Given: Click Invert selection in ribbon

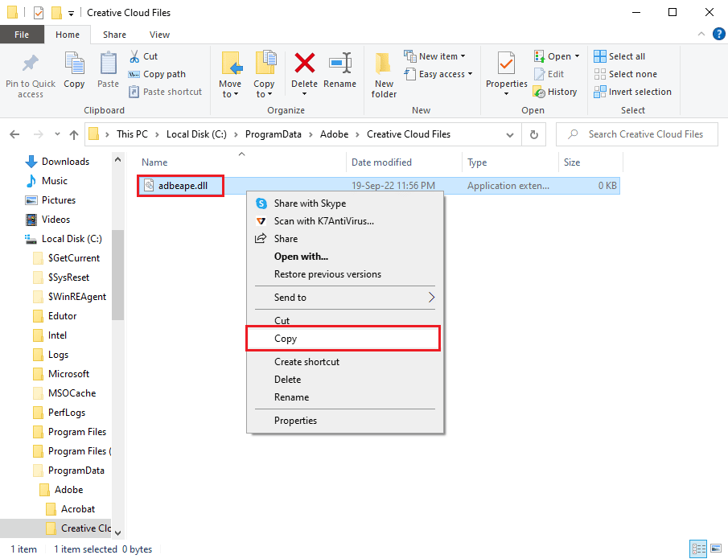Looking at the screenshot, I should pyautogui.click(x=632, y=92).
